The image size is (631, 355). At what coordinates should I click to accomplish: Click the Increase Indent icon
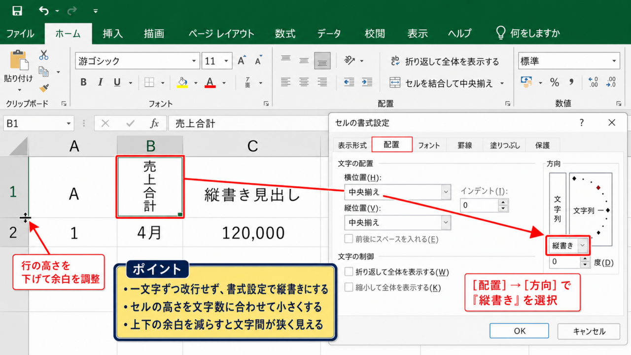tap(366, 82)
